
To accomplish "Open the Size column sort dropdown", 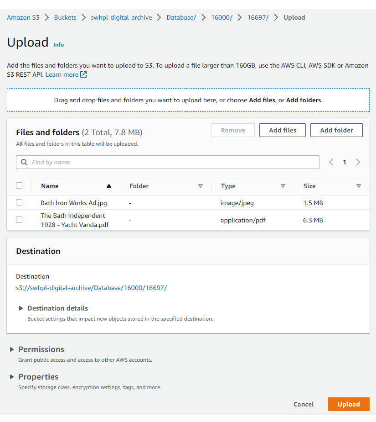I will tap(359, 186).
